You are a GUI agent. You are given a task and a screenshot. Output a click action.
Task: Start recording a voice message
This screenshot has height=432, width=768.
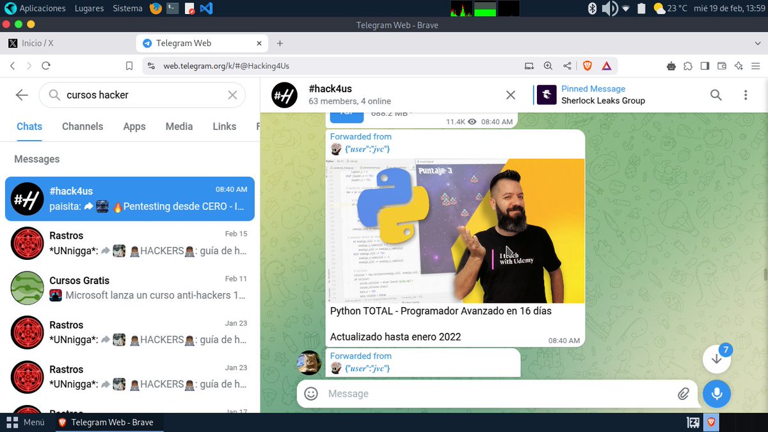(x=717, y=394)
